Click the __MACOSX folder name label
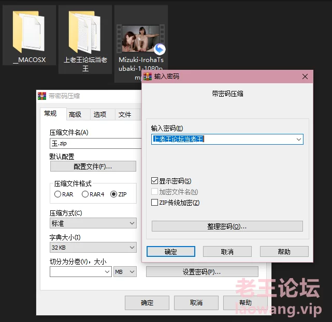 [x=30, y=60]
